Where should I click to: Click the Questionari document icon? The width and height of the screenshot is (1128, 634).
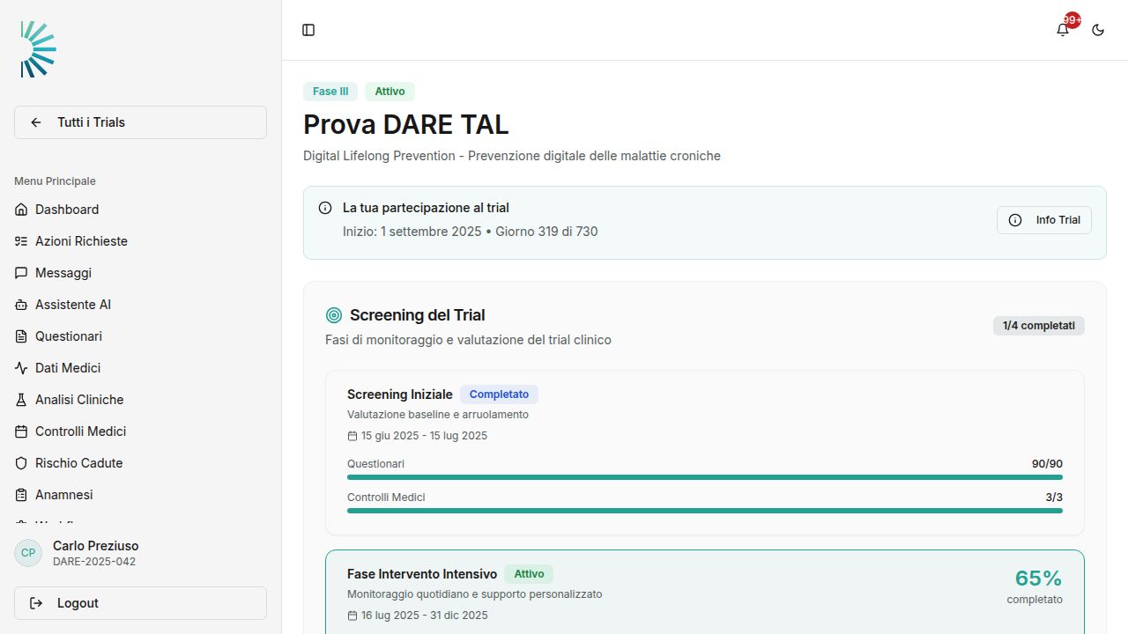21,336
